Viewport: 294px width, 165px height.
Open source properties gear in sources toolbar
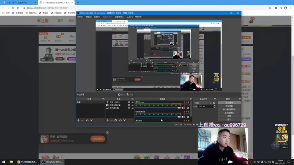point(116,120)
